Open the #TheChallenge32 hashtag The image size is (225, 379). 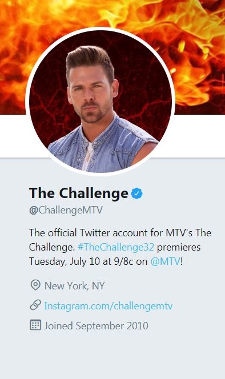116,247
